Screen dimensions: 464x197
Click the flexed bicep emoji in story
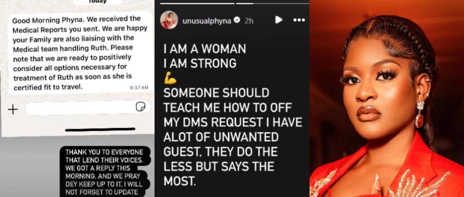point(170,78)
